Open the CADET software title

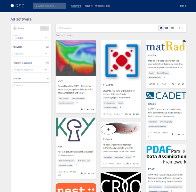152,104
